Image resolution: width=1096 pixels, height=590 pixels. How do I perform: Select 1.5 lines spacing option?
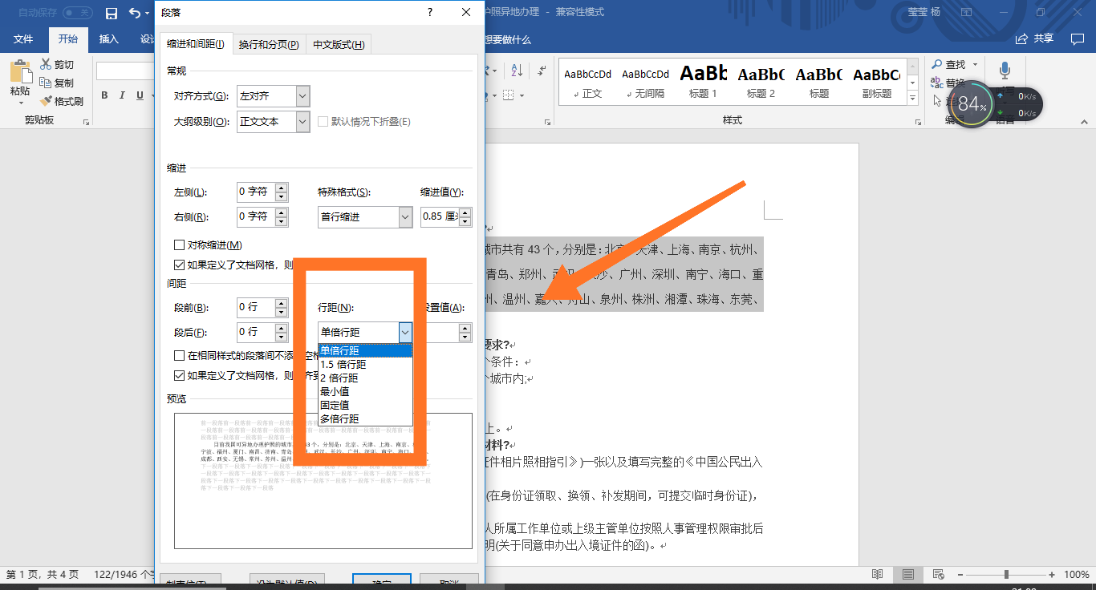point(365,364)
